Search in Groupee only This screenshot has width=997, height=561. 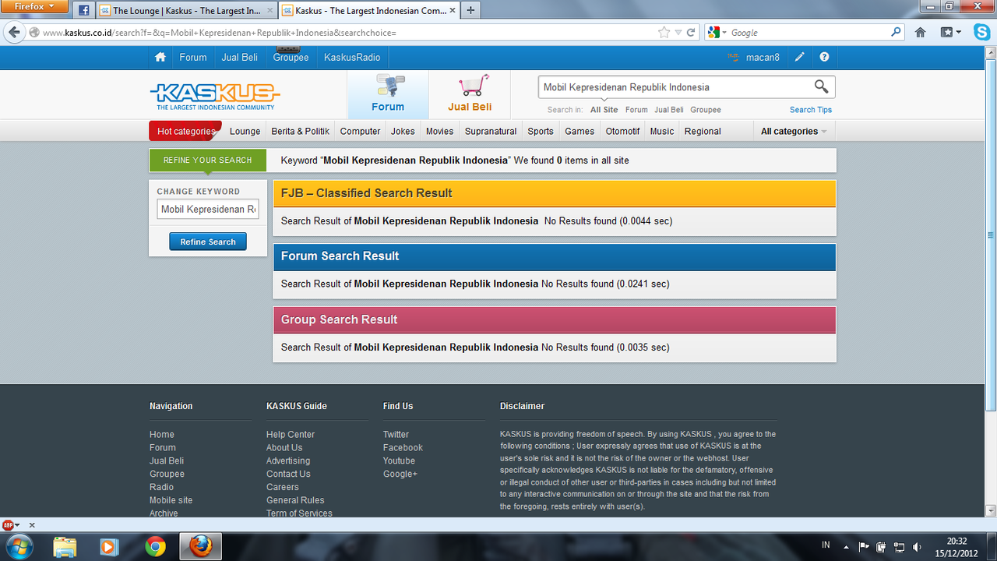706,110
